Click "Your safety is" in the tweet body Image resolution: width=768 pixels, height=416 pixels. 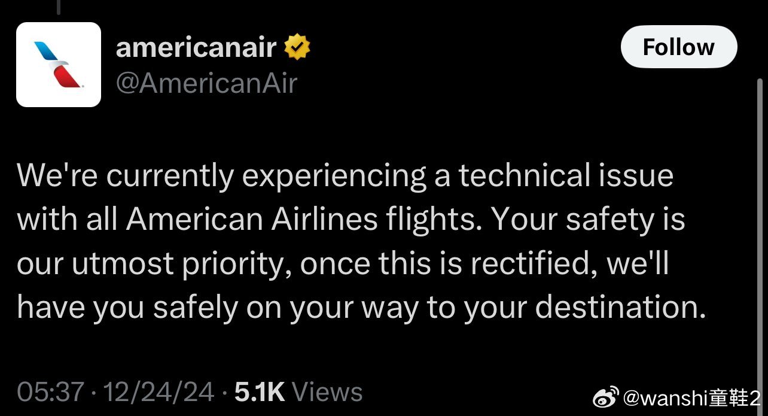pos(589,220)
